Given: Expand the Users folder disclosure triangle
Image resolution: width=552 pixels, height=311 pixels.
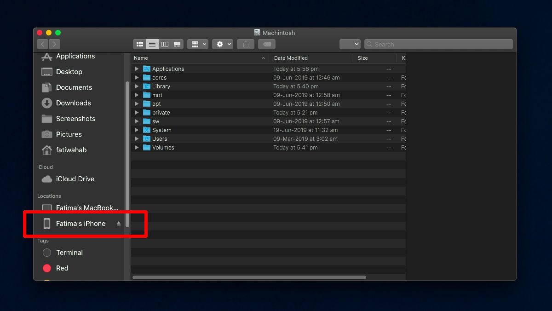Looking at the screenshot, I should pyautogui.click(x=137, y=138).
